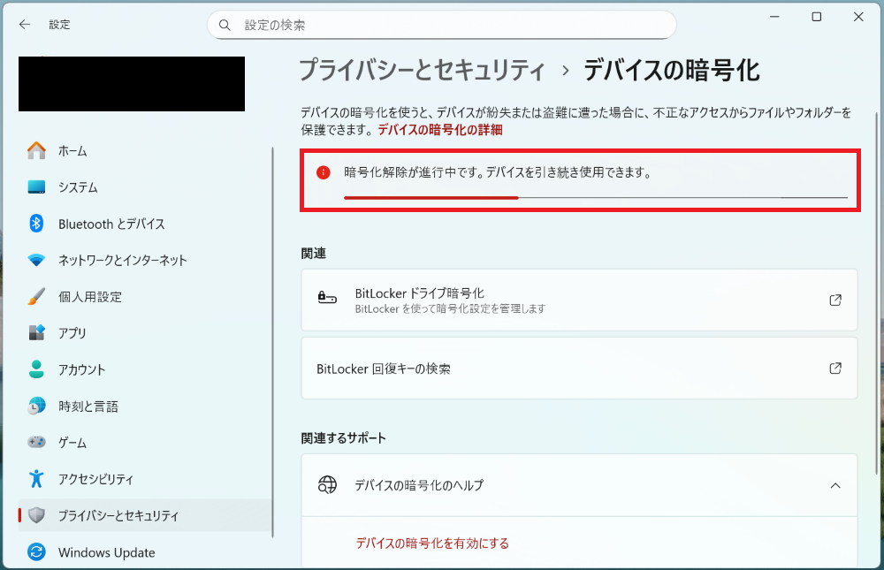Open Bluetooth and devices icon

36,224
